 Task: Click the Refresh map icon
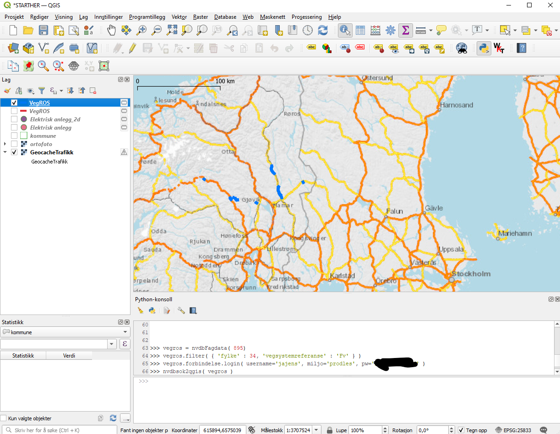(323, 30)
